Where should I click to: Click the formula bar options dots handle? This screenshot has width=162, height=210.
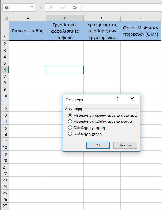pyautogui.click(x=40, y=7)
